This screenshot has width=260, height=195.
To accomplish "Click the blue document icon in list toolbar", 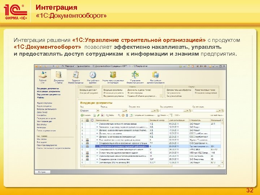I will (x=127, y=115).
